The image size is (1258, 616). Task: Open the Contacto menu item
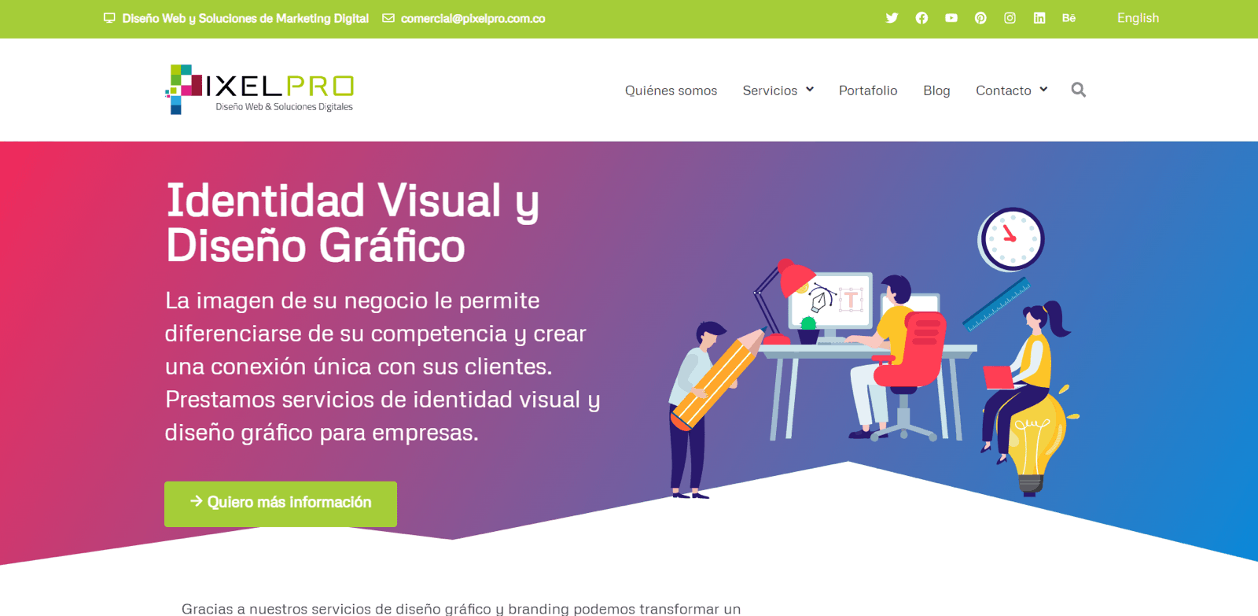(1003, 90)
